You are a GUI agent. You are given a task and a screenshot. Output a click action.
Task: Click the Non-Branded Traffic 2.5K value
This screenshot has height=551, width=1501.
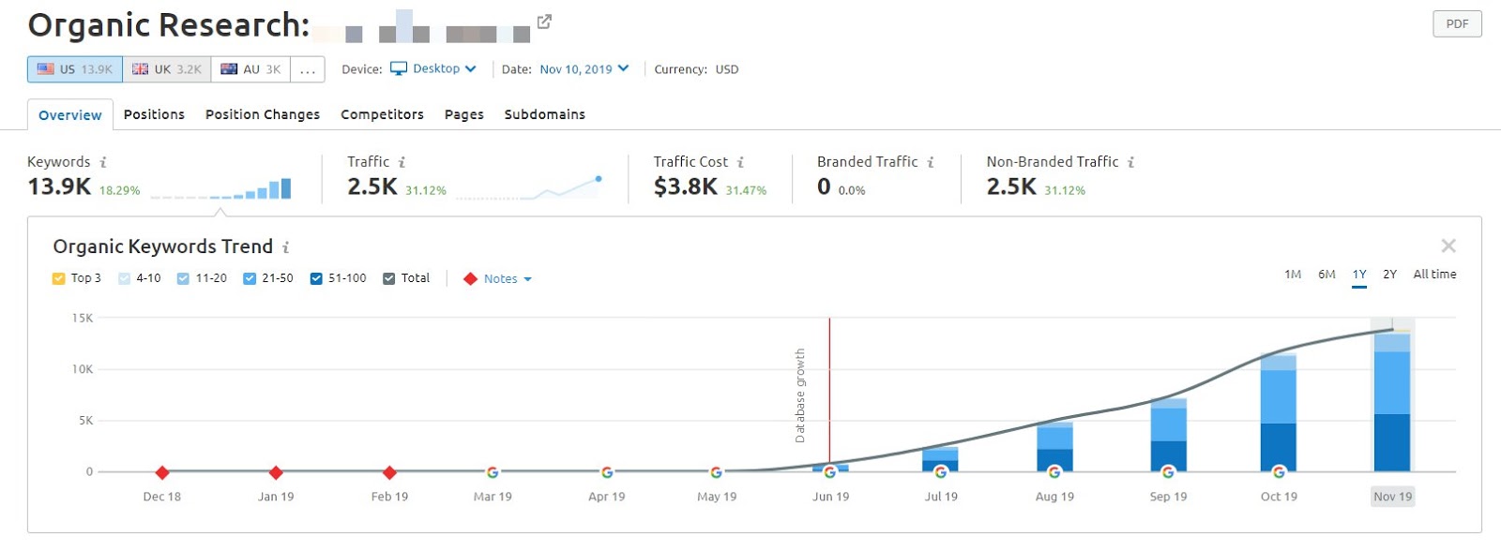pyautogui.click(x=1011, y=186)
